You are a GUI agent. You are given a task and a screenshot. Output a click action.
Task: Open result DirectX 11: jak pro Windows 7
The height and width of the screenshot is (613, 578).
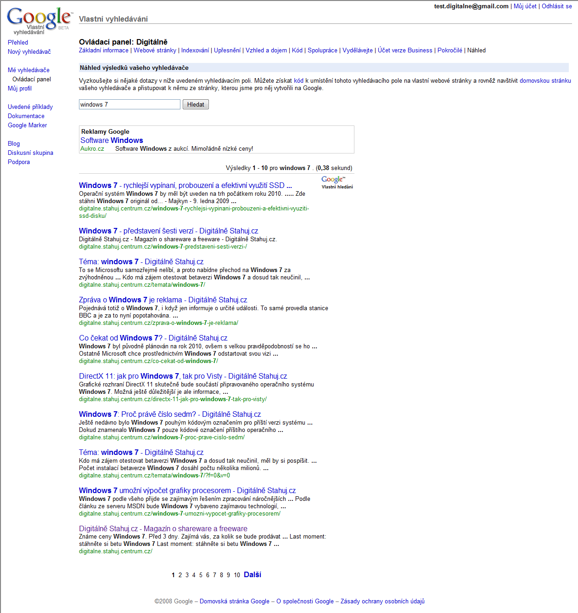(x=183, y=376)
